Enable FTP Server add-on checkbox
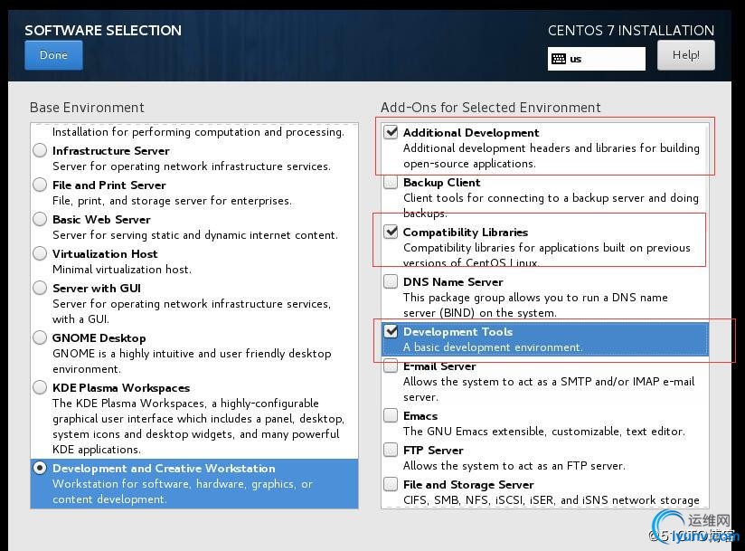745x551 pixels. (391, 450)
